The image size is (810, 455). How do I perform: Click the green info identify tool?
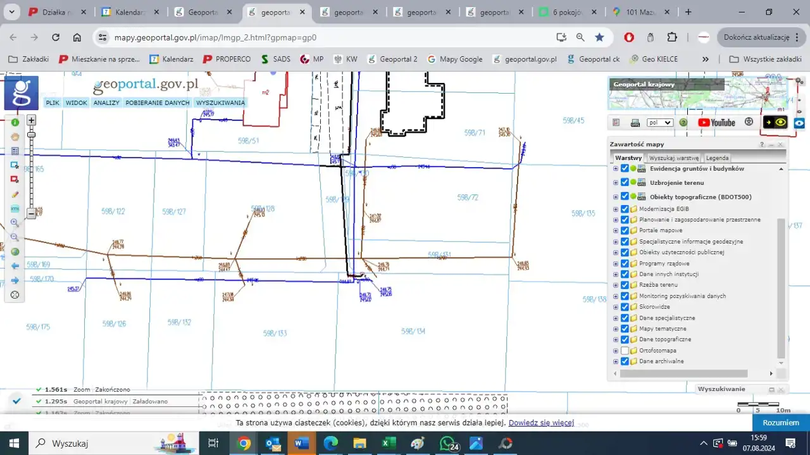tap(15, 122)
